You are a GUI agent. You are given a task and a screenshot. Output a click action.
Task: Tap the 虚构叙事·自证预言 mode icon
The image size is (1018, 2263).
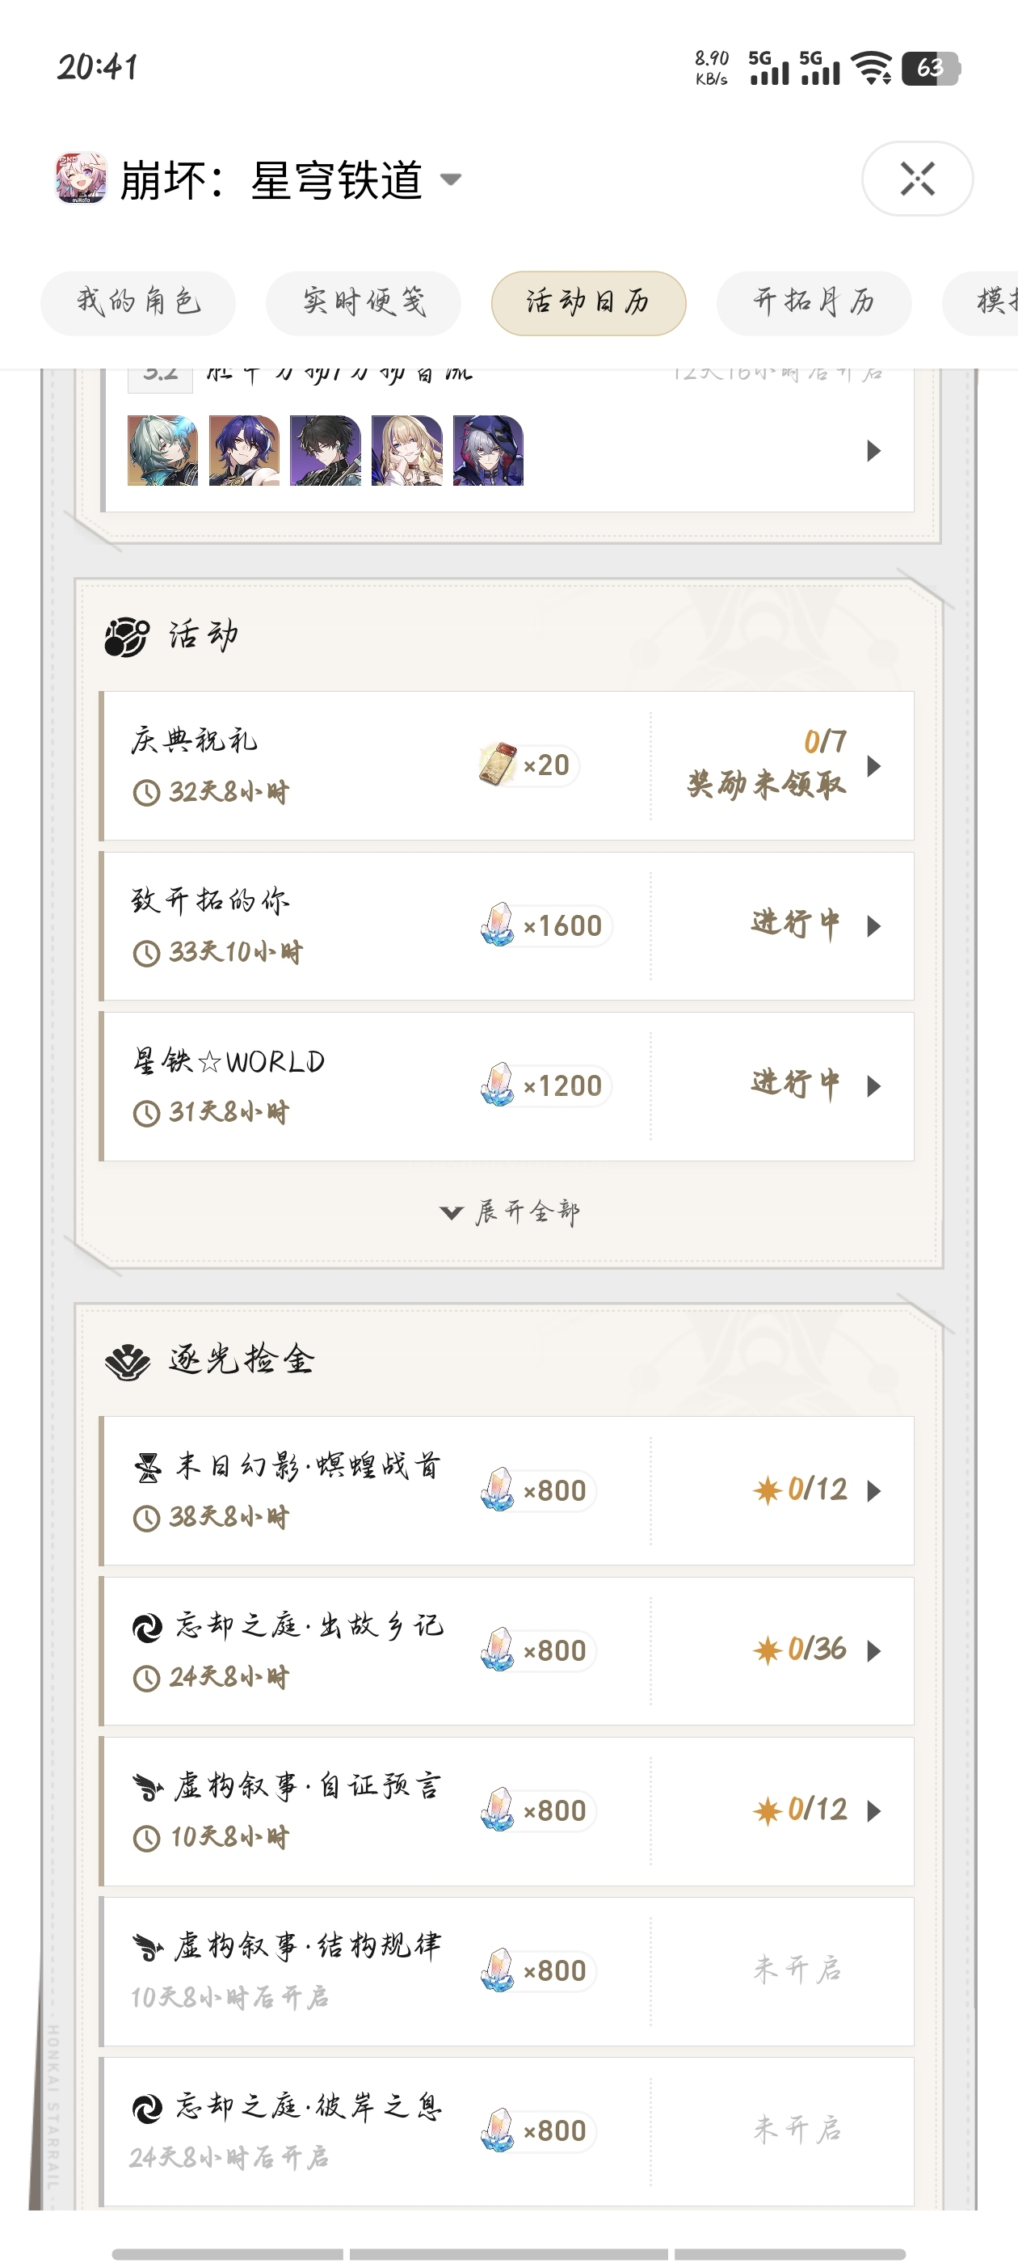(x=148, y=1787)
